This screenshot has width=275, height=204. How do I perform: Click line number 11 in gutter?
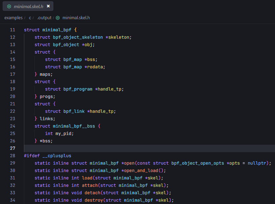tap(12, 30)
